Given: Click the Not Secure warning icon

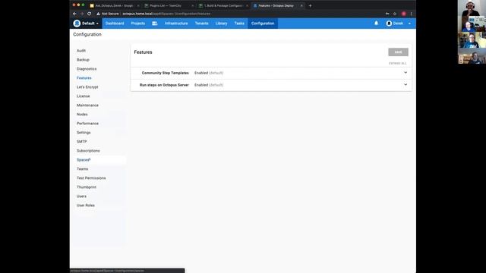Looking at the screenshot, I should (x=98, y=14).
